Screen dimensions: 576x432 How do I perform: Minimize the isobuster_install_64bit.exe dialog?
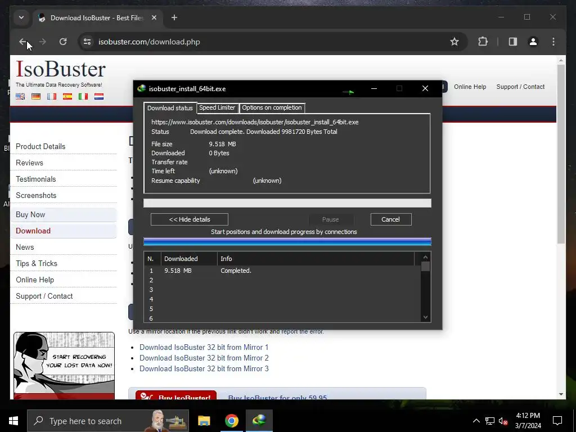coord(374,88)
